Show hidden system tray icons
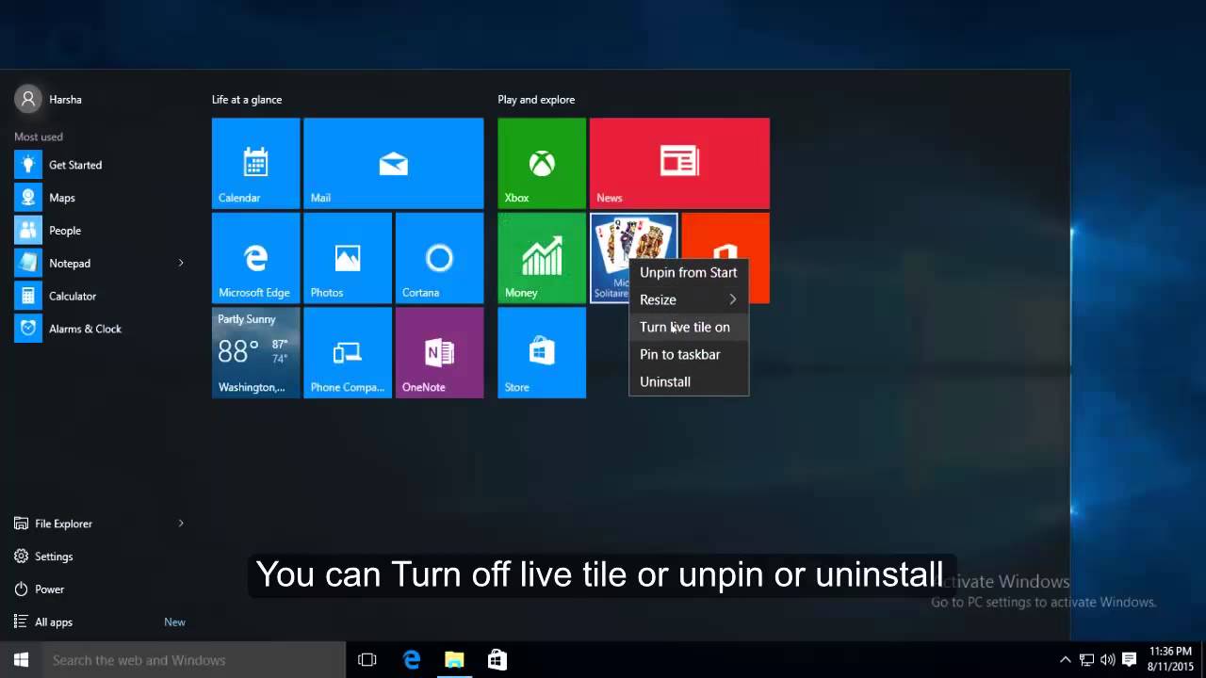 pyautogui.click(x=1066, y=660)
